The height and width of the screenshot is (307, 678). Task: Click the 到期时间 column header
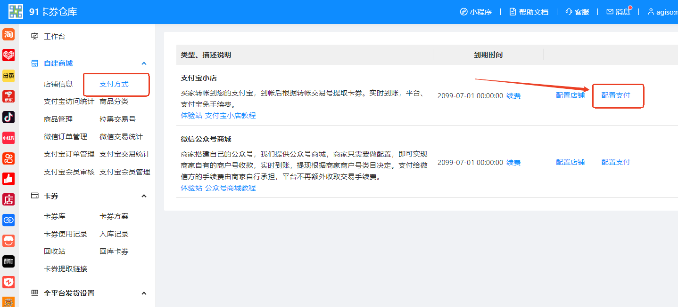point(488,55)
